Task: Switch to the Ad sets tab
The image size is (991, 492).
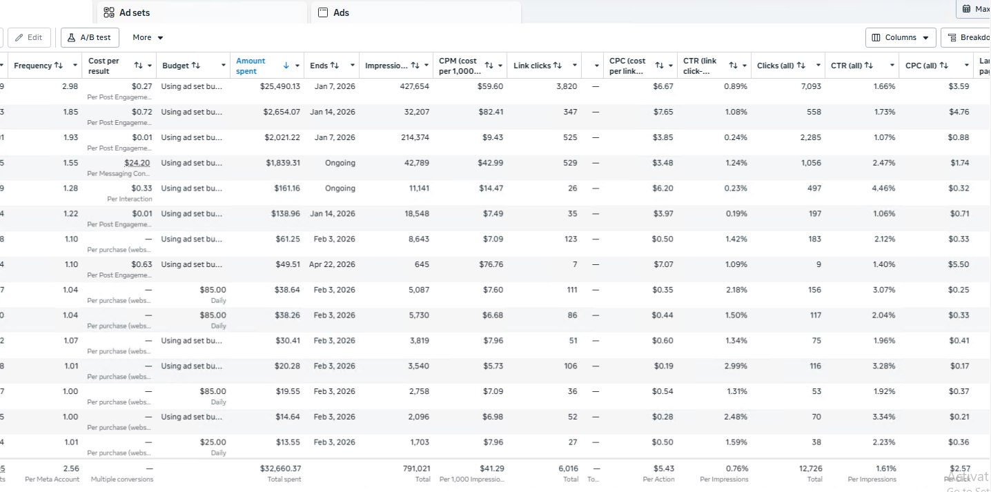Action: coord(200,12)
